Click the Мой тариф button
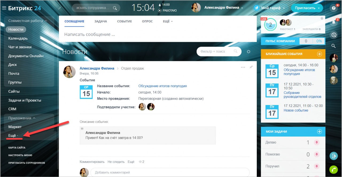 pos(269,8)
